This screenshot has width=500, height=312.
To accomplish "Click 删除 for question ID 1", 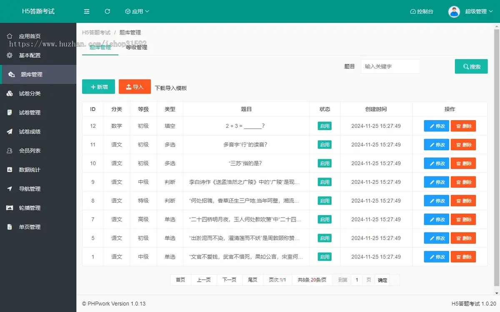I will tap(463, 257).
